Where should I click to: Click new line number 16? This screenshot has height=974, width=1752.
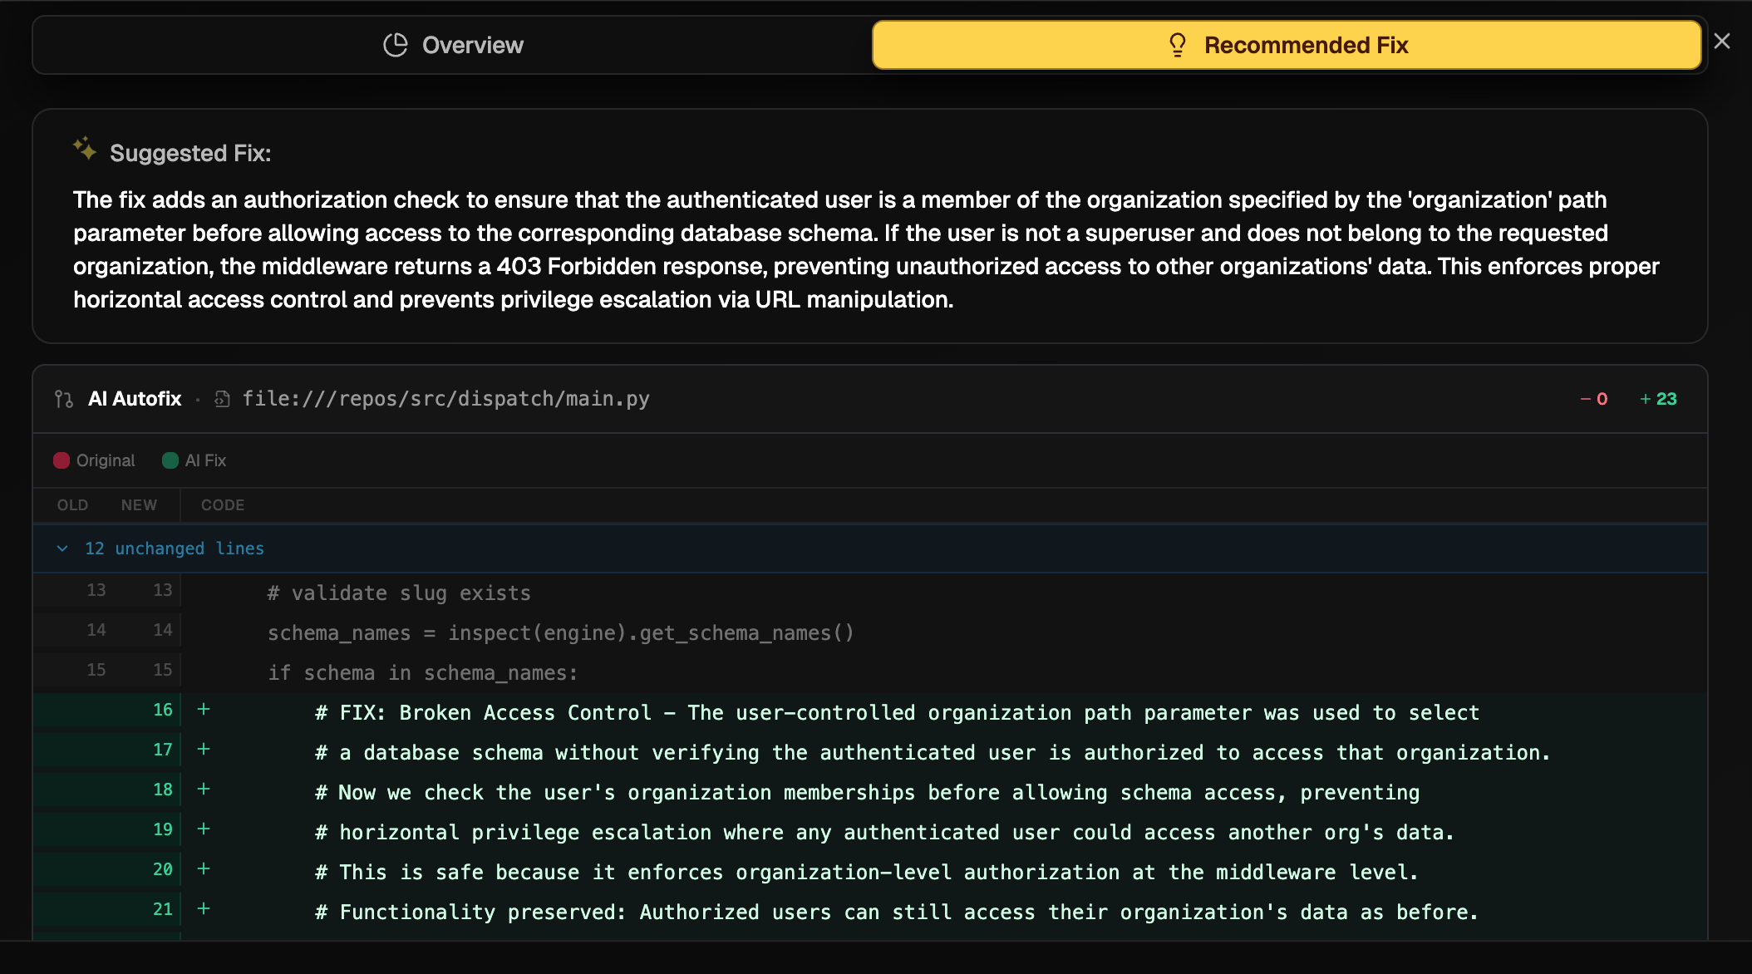point(163,710)
